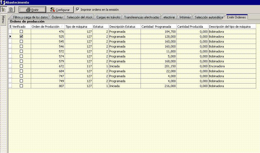Click the tree view icon in toolbar
The image size is (260, 153).
(4, 10)
